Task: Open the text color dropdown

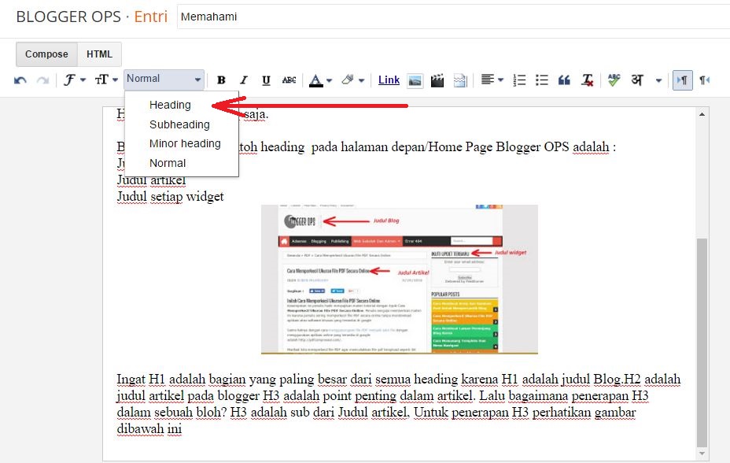Action: point(320,80)
